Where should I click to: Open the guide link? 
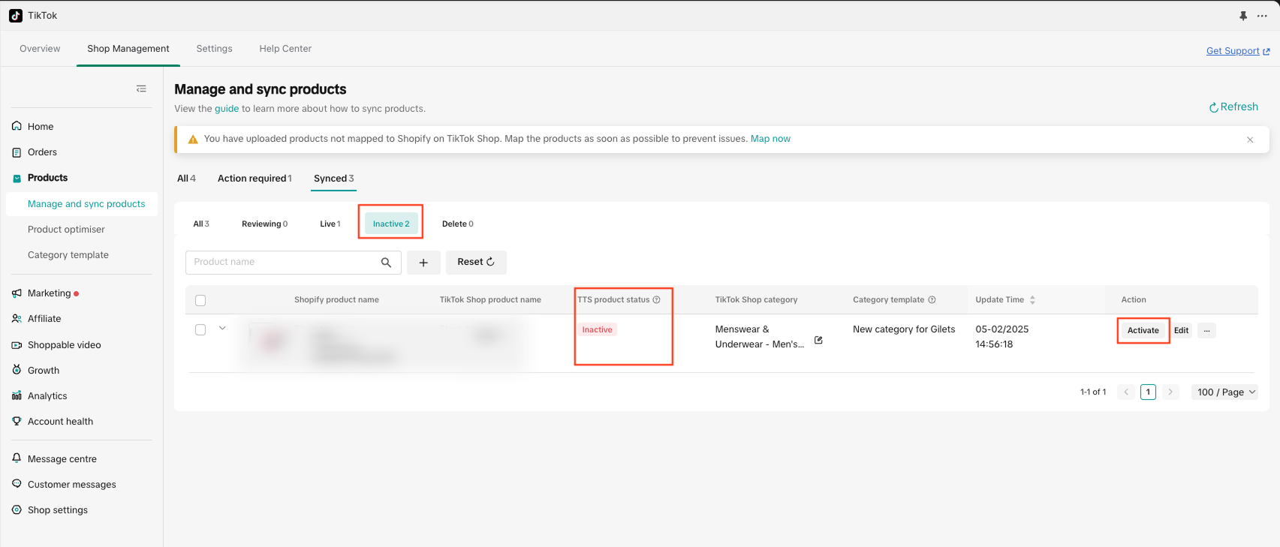pyautogui.click(x=227, y=109)
